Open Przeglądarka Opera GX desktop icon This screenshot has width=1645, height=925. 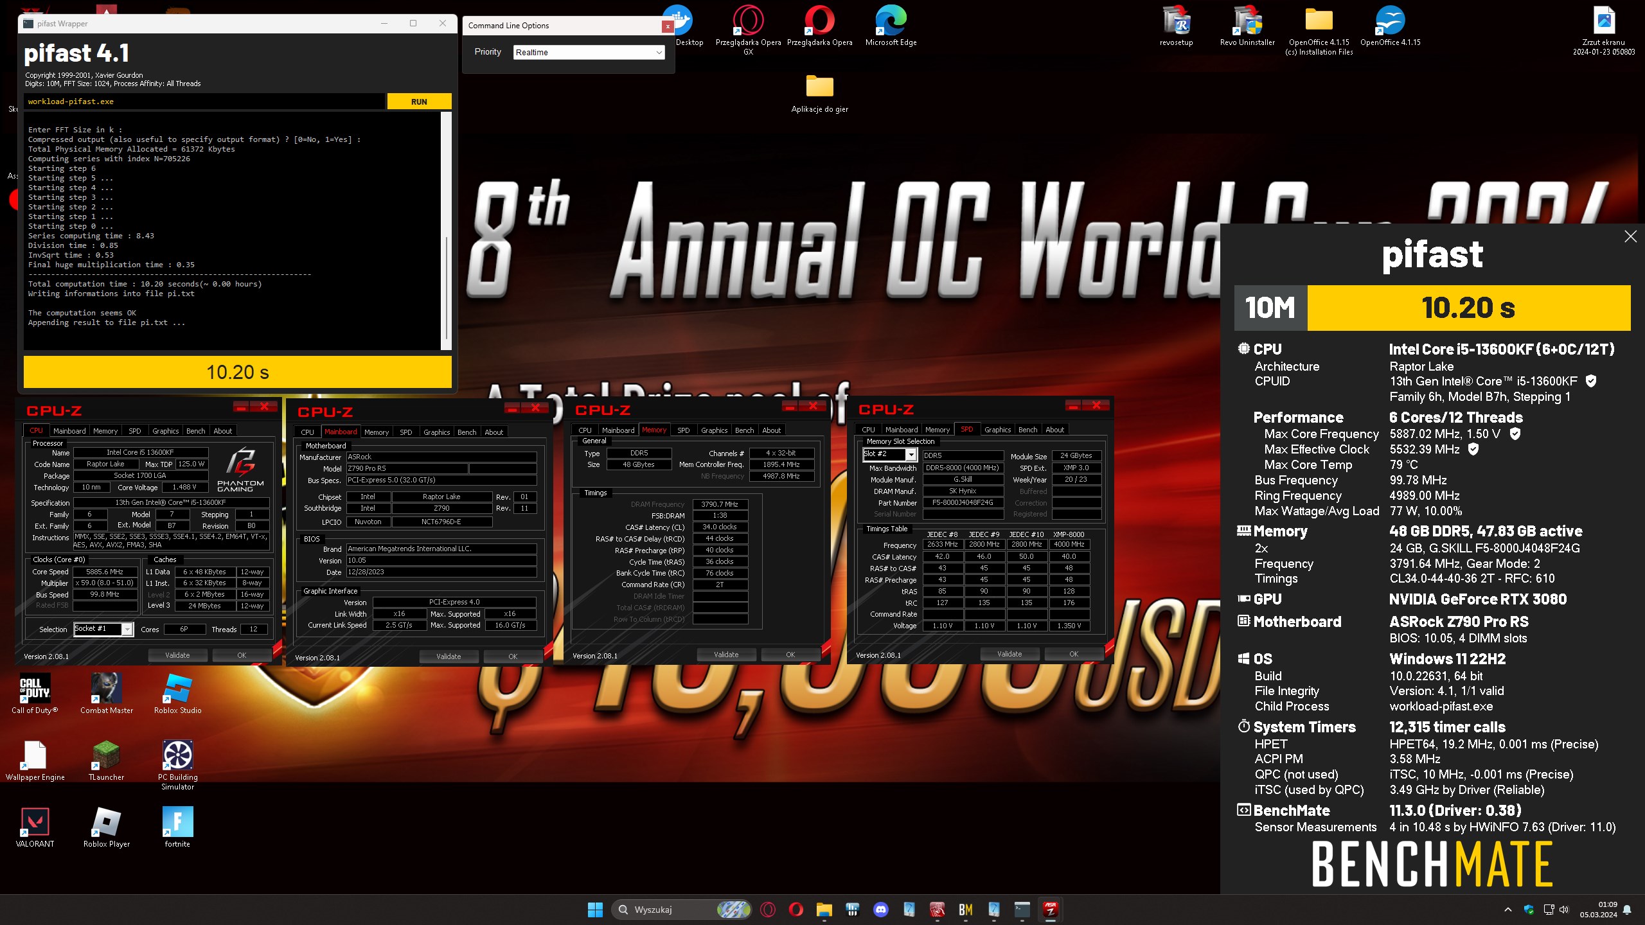tap(748, 30)
